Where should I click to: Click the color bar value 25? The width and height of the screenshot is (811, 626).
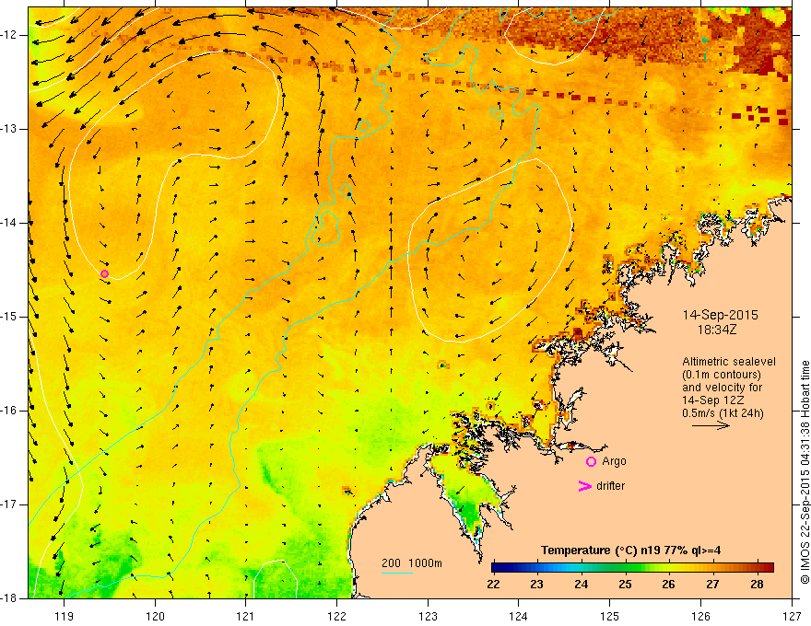(x=626, y=585)
